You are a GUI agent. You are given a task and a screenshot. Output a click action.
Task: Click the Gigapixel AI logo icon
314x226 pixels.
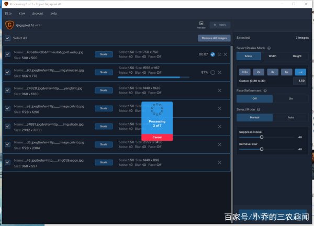pyautogui.click(x=8, y=25)
